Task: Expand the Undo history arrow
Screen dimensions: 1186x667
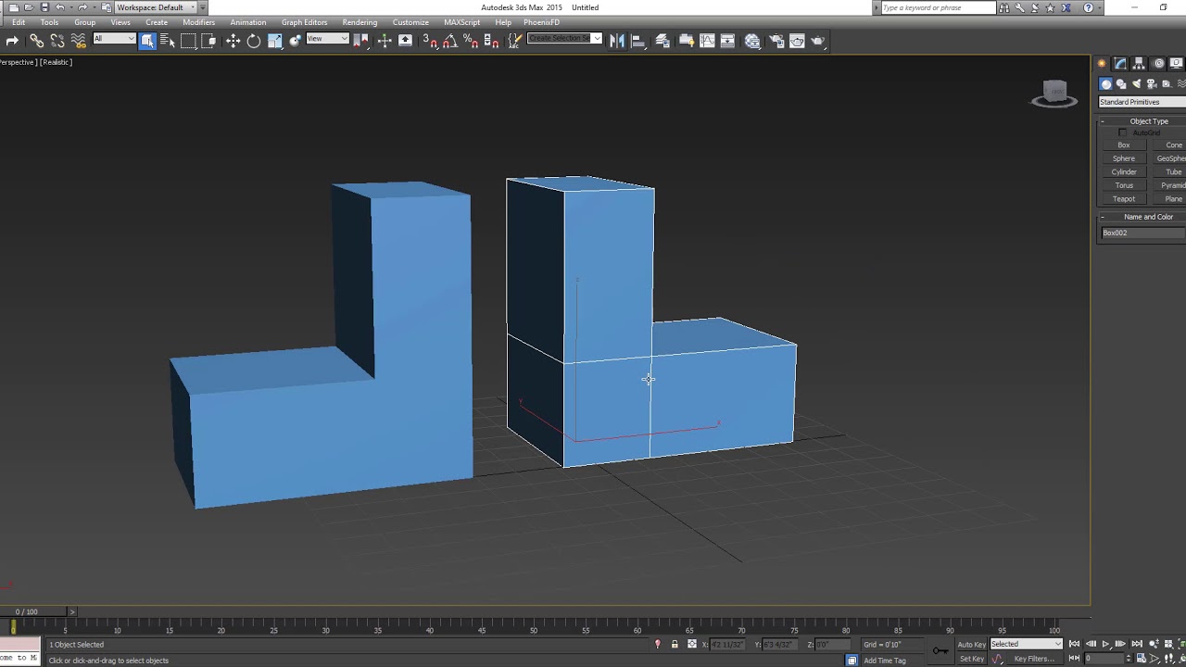Action: click(70, 7)
